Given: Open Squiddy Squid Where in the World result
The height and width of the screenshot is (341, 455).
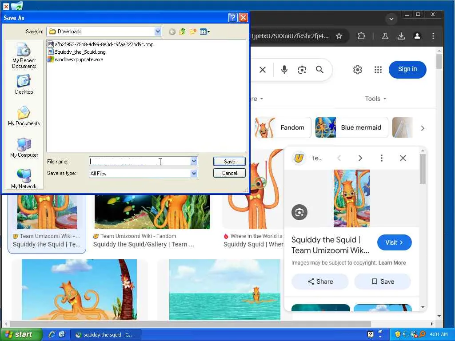Looking at the screenshot, I should [254, 245].
